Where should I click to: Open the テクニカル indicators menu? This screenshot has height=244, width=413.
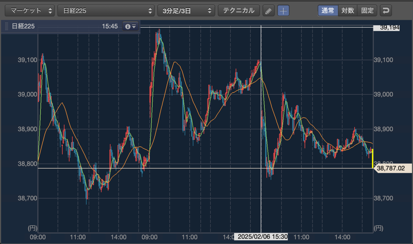239,11
